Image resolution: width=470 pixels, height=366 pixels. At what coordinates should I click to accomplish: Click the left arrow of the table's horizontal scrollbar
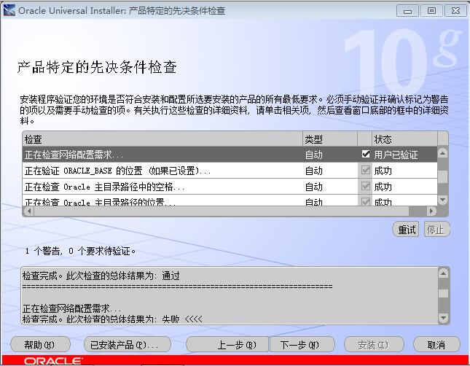coord(28,211)
